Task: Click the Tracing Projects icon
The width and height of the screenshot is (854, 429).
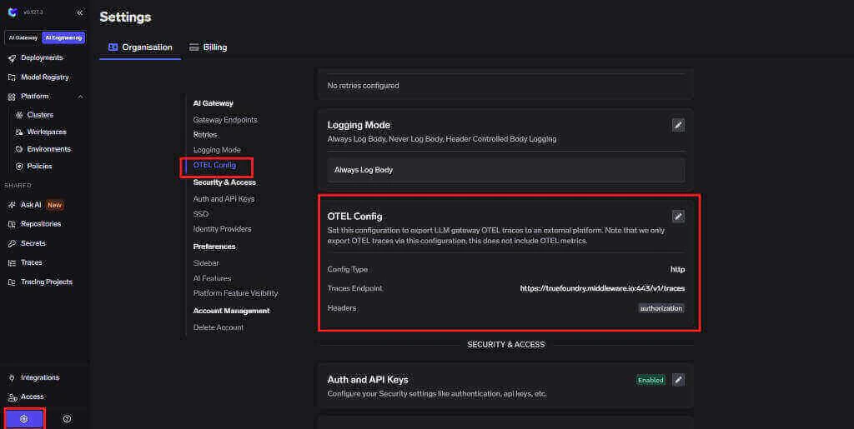Action: pyautogui.click(x=12, y=282)
